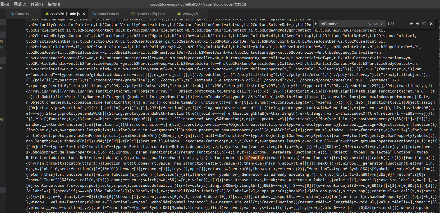
Task: Select the cocos2d-js-min.js tab
Action: coord(64,14)
